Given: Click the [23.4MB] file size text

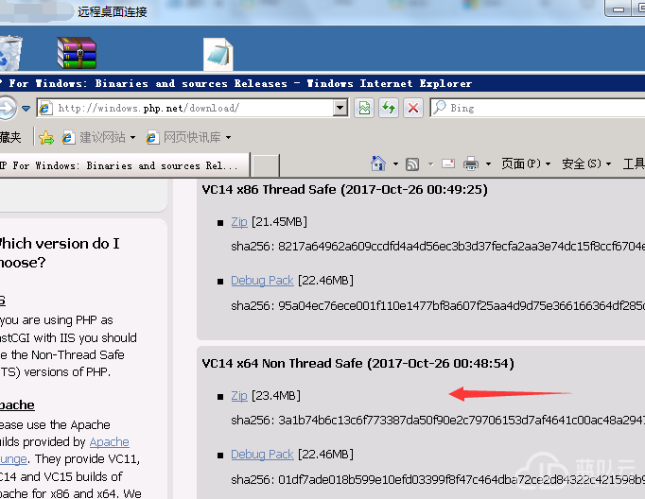Looking at the screenshot, I should pyautogui.click(x=276, y=396).
